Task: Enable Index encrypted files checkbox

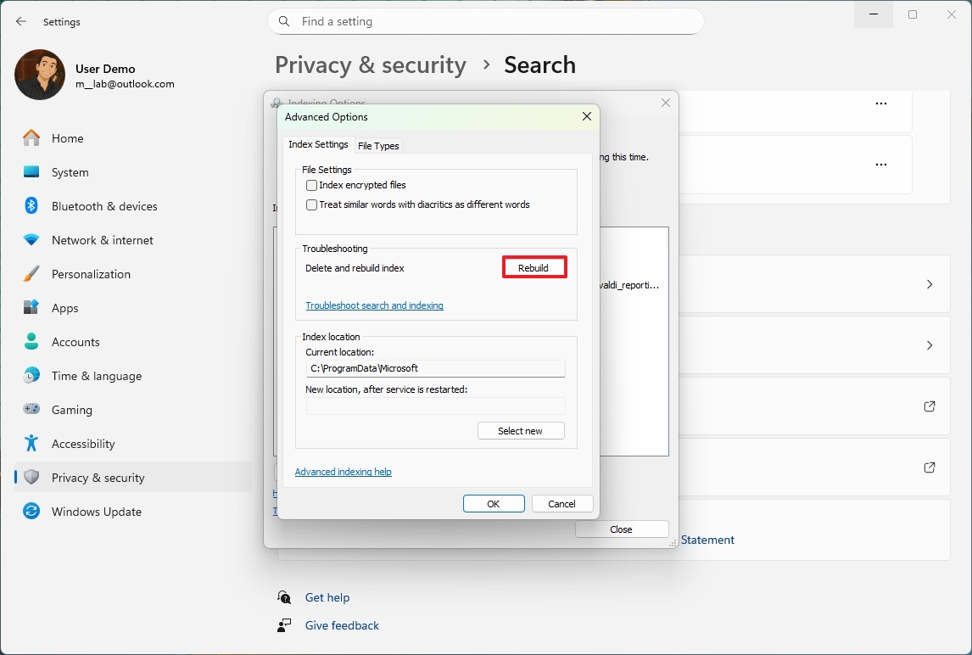Action: pyautogui.click(x=312, y=185)
